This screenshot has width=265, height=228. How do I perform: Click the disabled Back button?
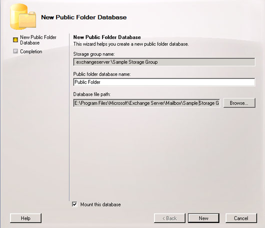169,218
